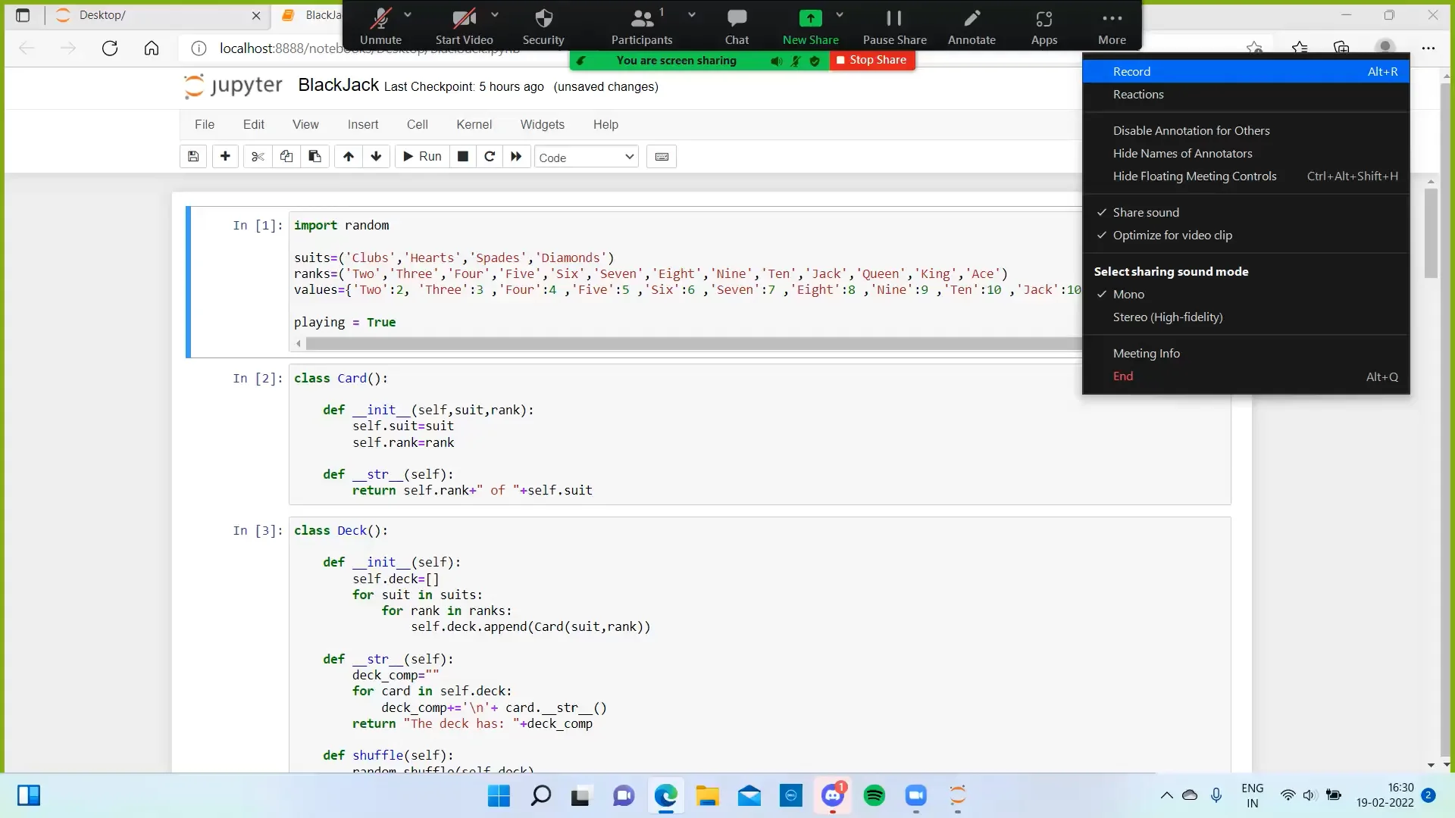The height and width of the screenshot is (818, 1455).
Task: Copy selected cells icon in Jupyter toolbar
Action: (x=286, y=157)
